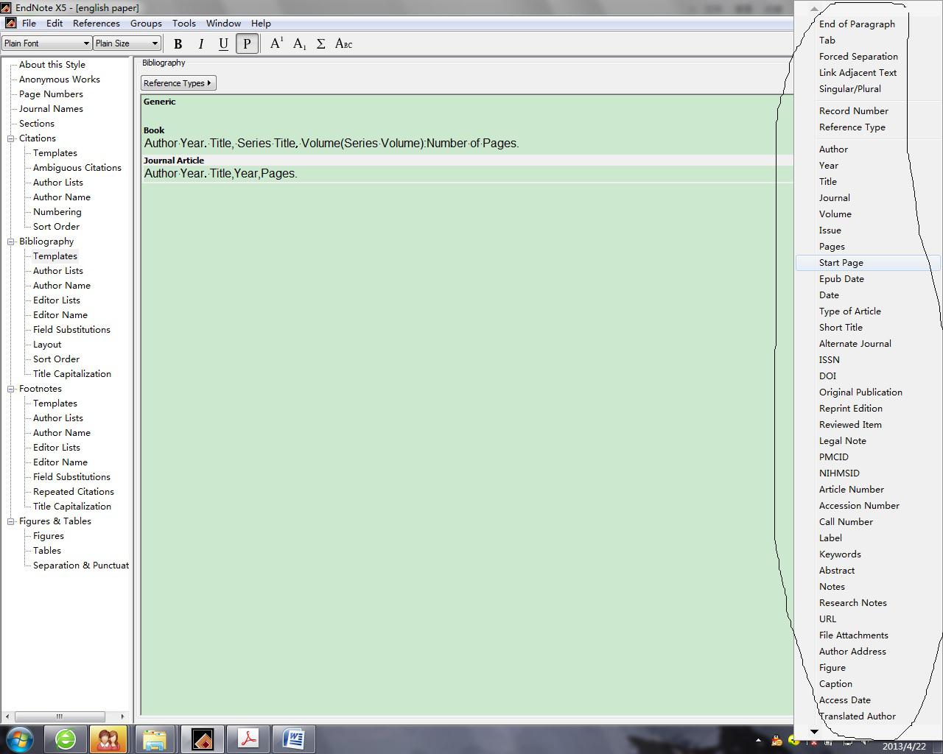Open Adobe Reader from the taskbar

(248, 739)
